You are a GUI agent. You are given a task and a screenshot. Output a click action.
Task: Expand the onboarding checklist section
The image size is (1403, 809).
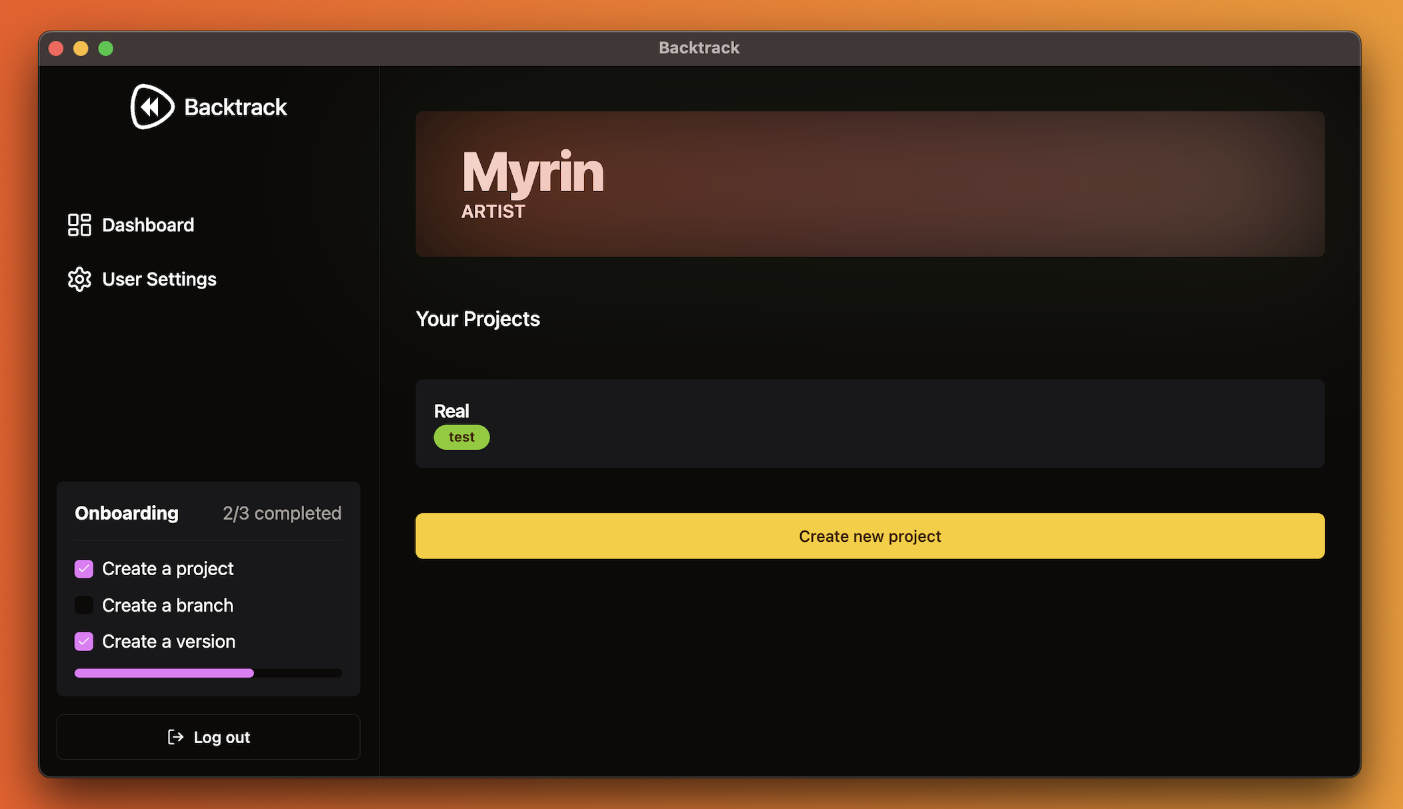[207, 512]
